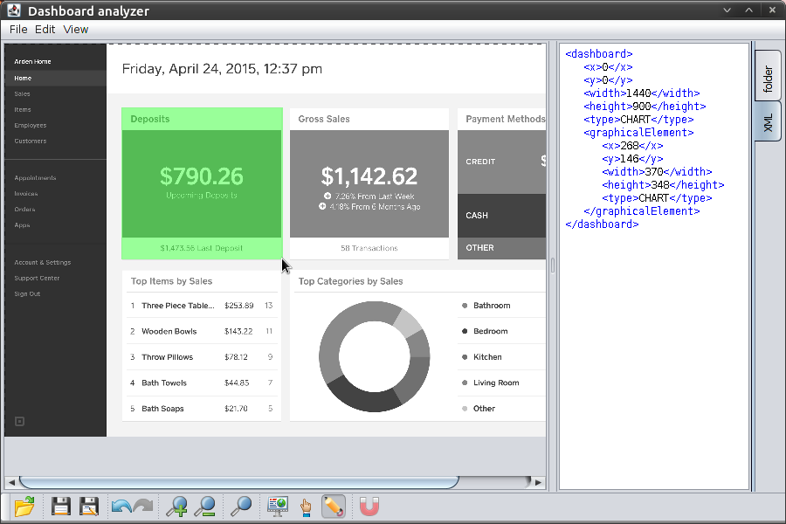Screen dimensions: 786x524
Task: Click the green Deposits chart region
Action: coord(202,183)
